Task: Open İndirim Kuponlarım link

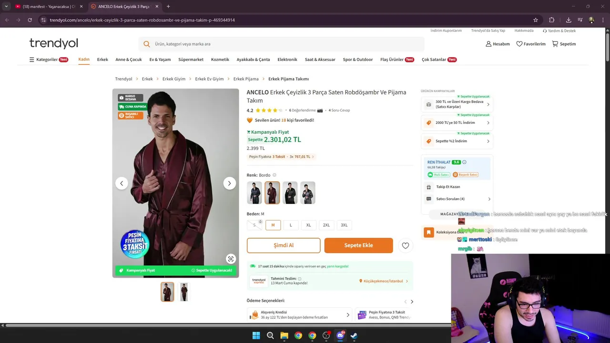Action: click(446, 30)
